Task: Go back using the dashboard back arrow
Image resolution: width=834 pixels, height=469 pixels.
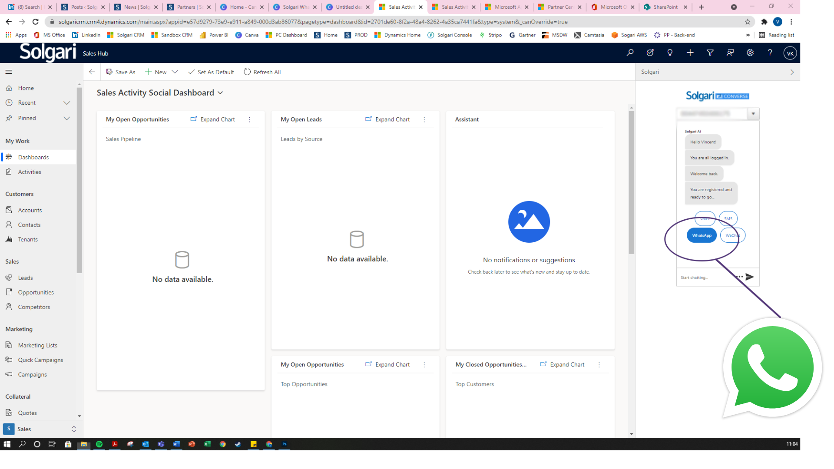Action: [x=92, y=72]
